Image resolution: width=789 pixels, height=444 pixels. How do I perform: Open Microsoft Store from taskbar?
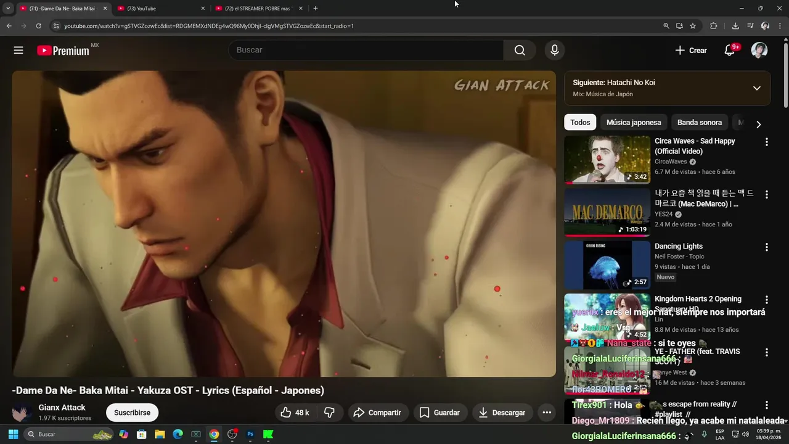point(141,434)
